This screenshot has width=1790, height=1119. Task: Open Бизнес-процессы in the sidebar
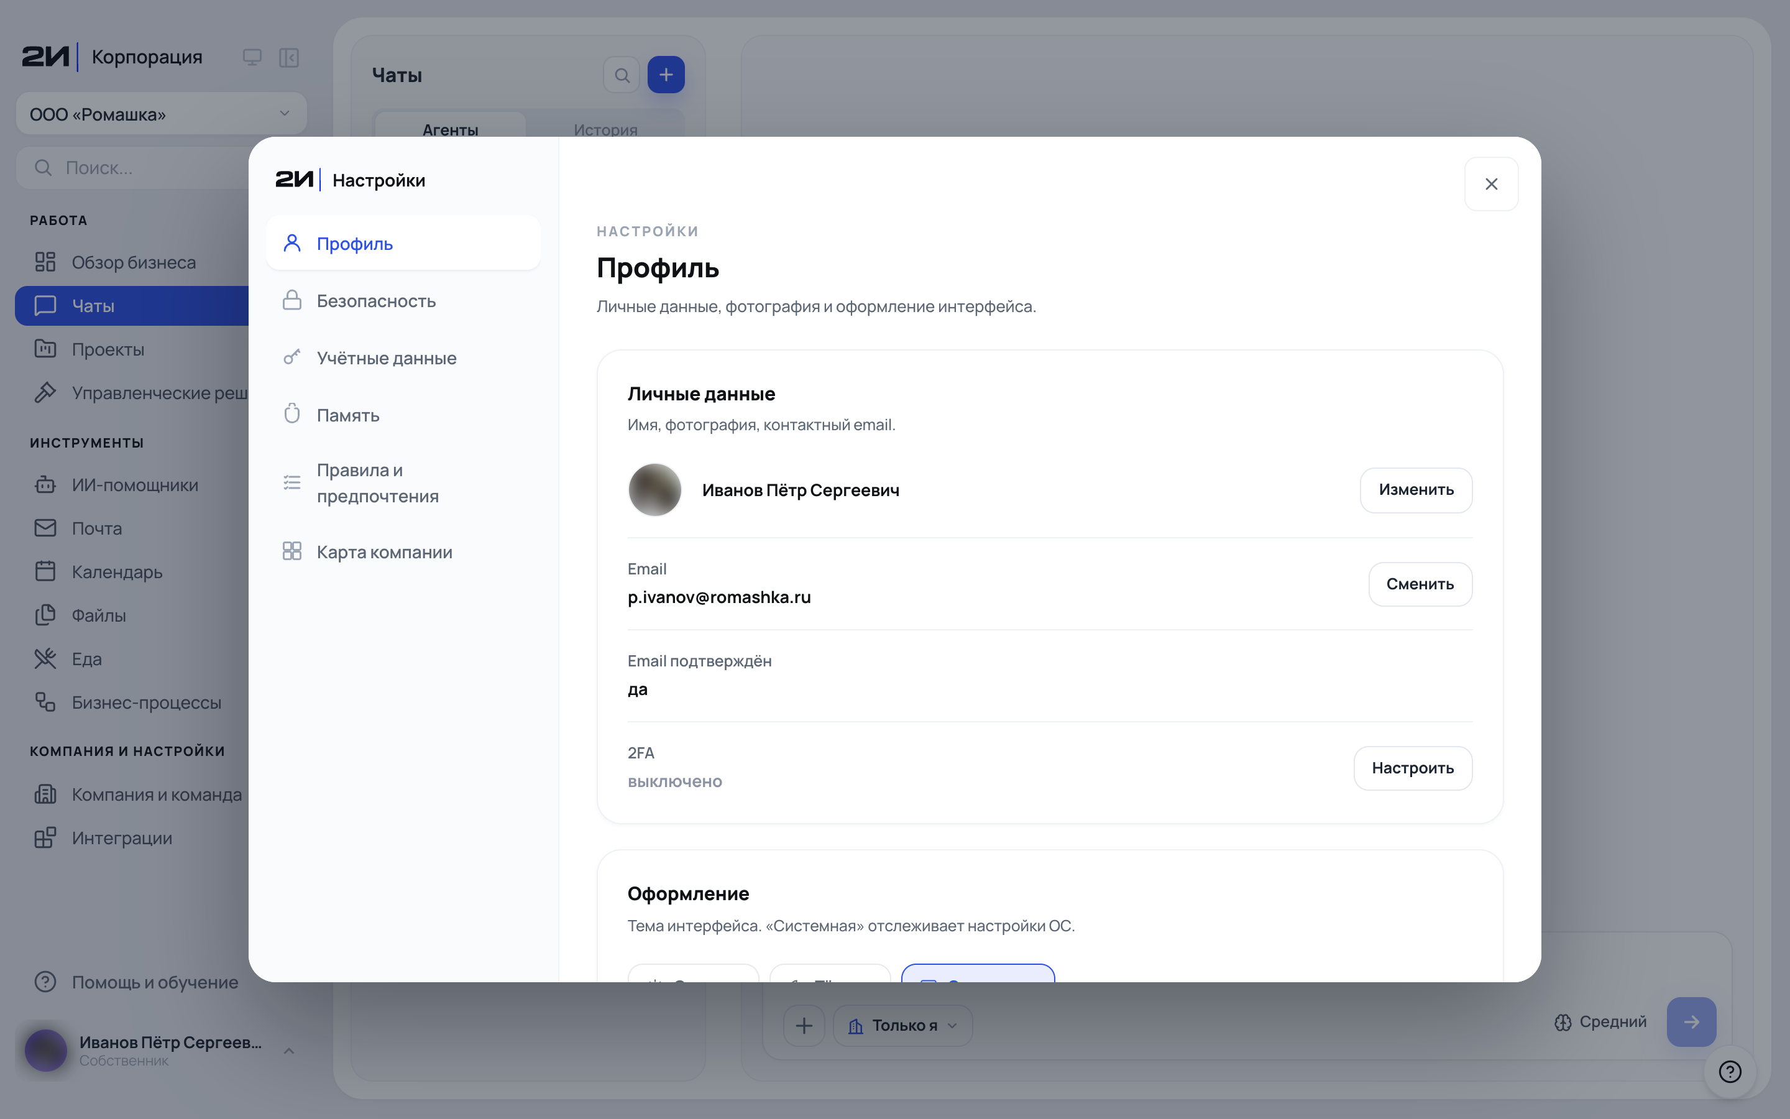coord(133,702)
